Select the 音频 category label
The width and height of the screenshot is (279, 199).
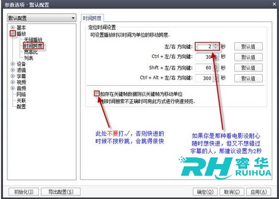[x=21, y=88]
